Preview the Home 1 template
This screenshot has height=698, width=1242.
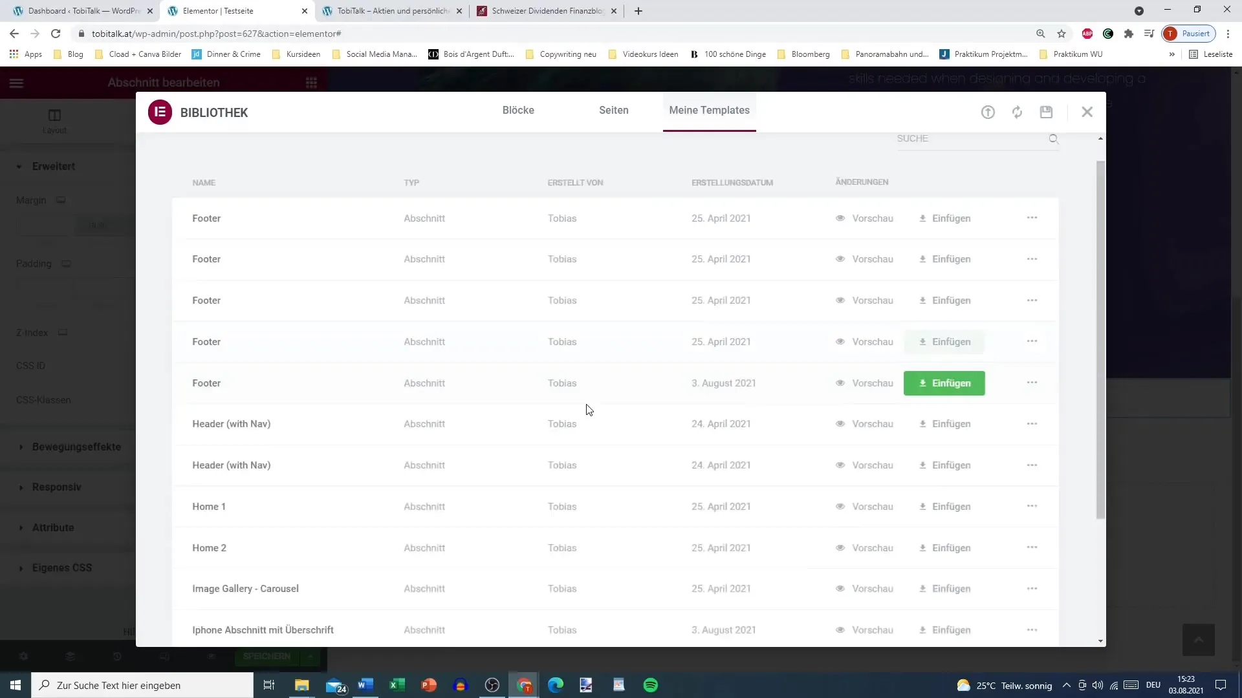coord(864,507)
